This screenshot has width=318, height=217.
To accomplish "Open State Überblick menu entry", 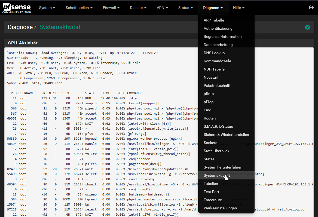I will coord(226,151).
